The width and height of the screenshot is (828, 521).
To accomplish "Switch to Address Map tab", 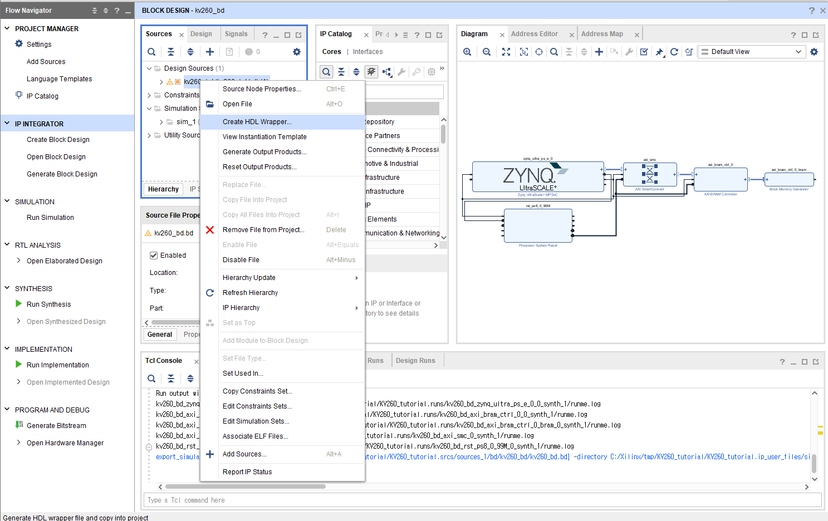I will click(602, 34).
